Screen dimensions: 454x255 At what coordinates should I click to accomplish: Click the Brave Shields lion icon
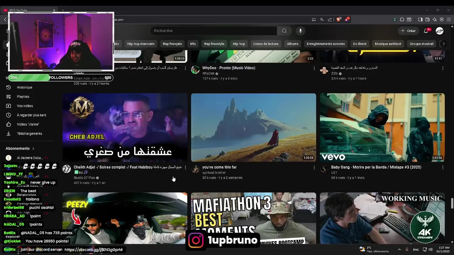tap(338, 19)
